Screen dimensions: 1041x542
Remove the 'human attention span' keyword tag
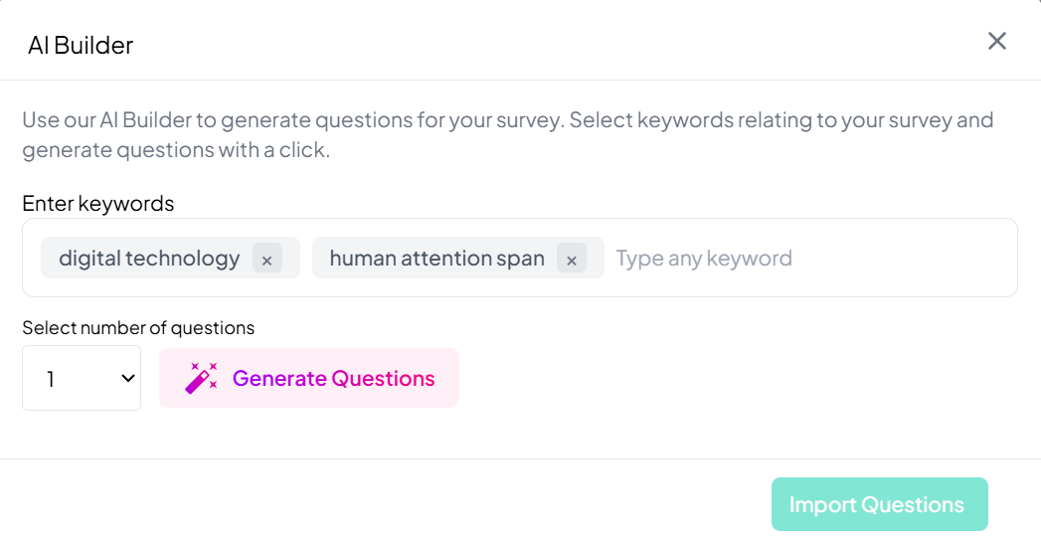[571, 260]
